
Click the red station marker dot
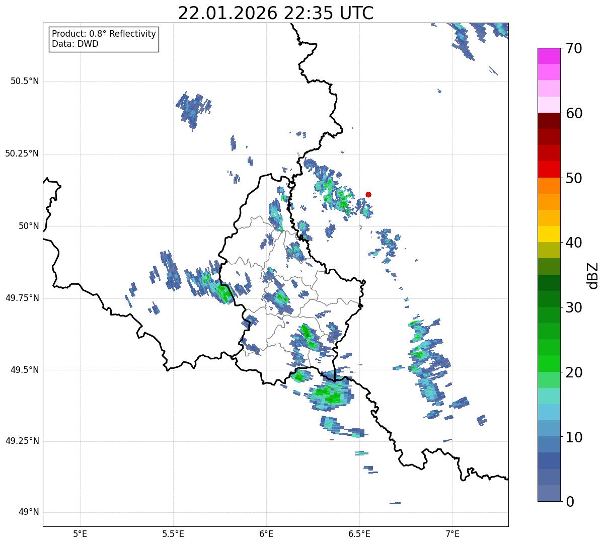point(368,194)
